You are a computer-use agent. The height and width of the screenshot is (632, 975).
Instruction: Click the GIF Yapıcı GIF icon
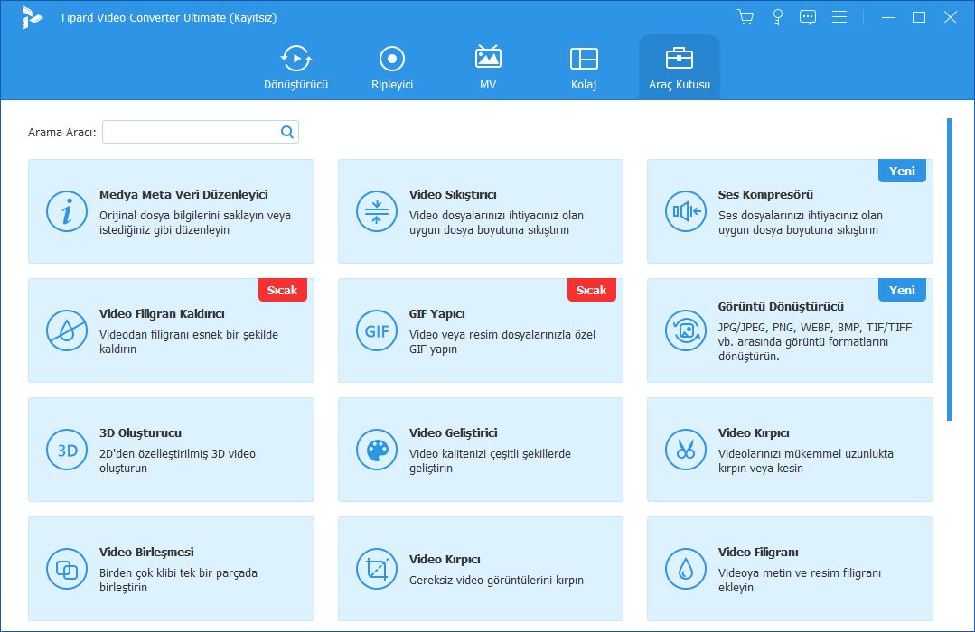pos(376,330)
